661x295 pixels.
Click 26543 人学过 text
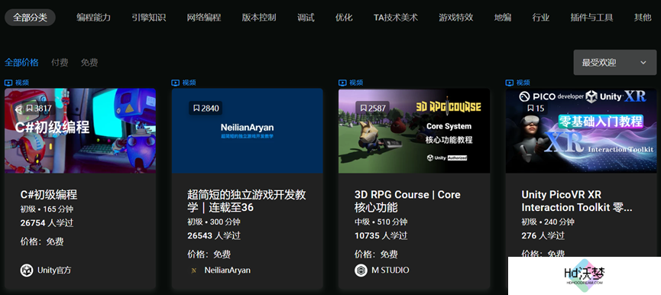(x=214, y=235)
